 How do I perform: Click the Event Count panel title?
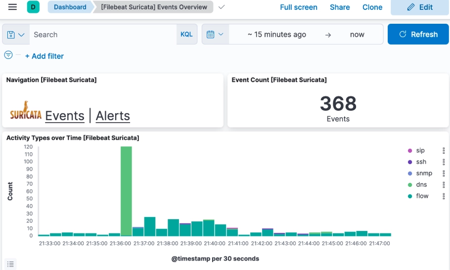[x=279, y=80]
